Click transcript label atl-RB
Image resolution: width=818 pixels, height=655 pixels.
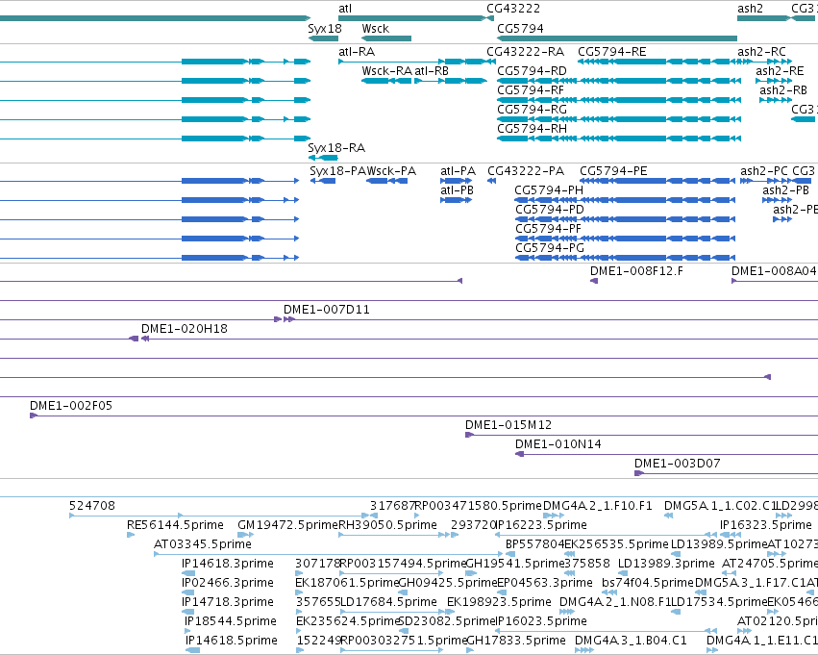[x=432, y=71]
